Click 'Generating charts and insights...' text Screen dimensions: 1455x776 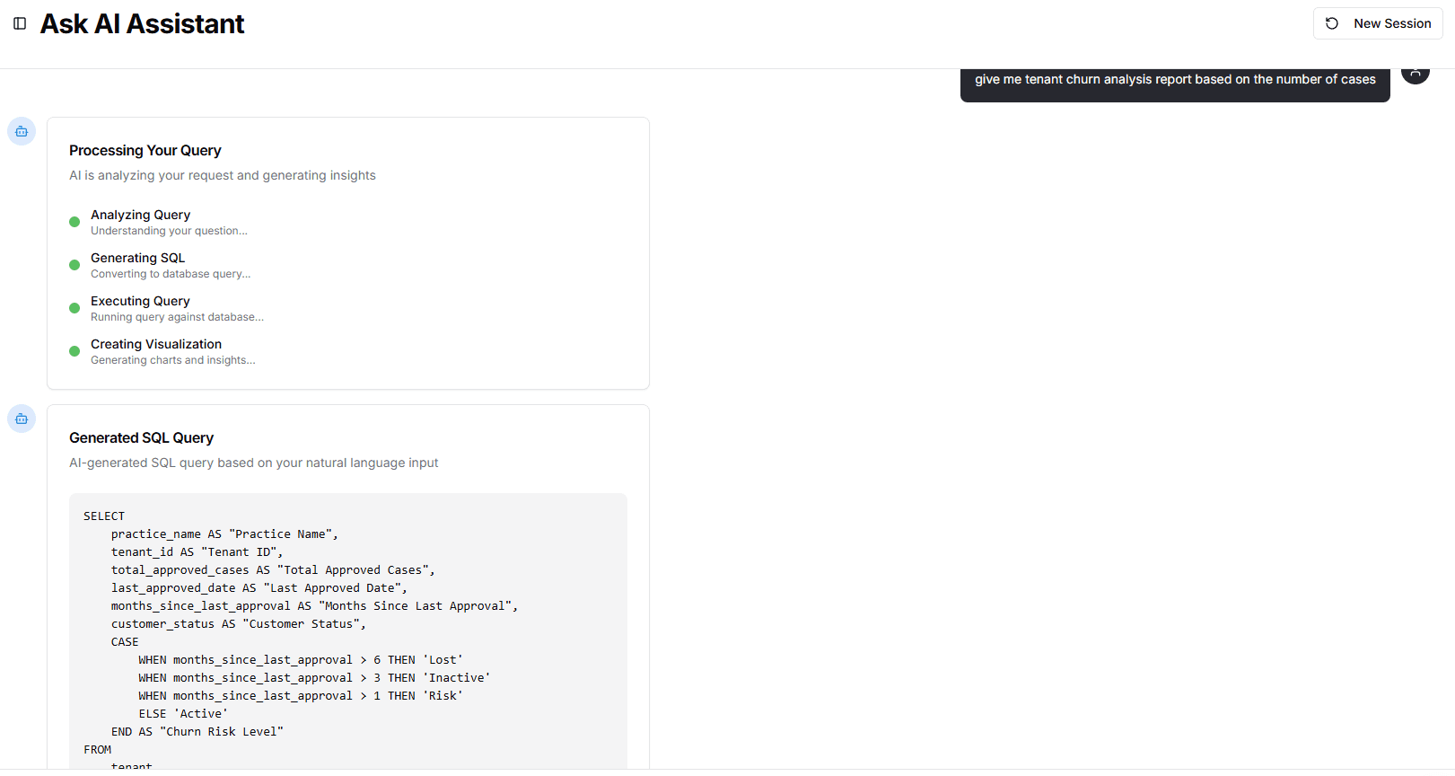pos(173,360)
